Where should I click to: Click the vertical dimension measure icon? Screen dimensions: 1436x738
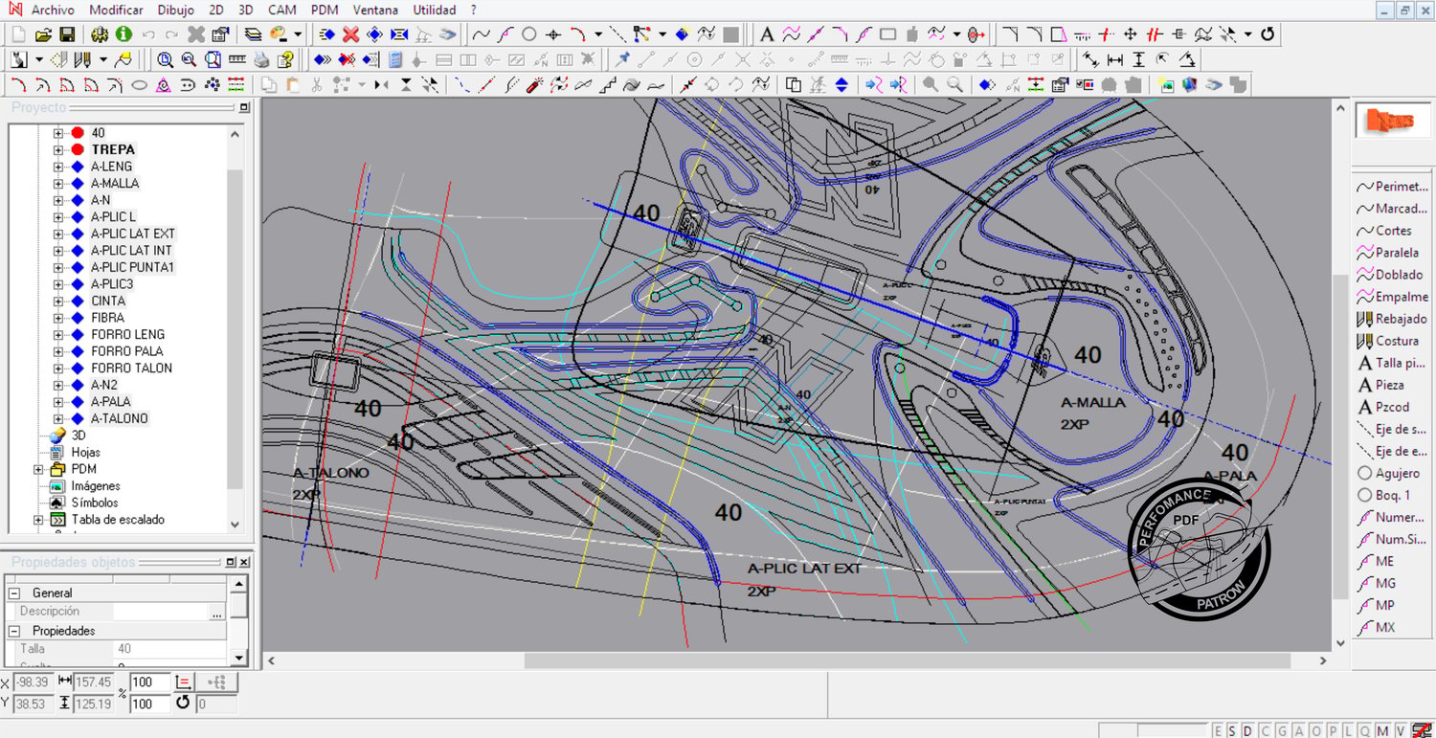(x=1138, y=59)
